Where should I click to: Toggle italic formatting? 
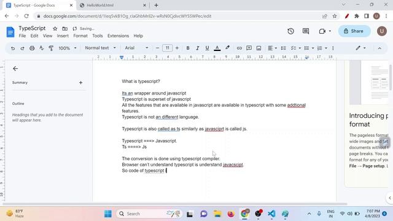point(197,48)
